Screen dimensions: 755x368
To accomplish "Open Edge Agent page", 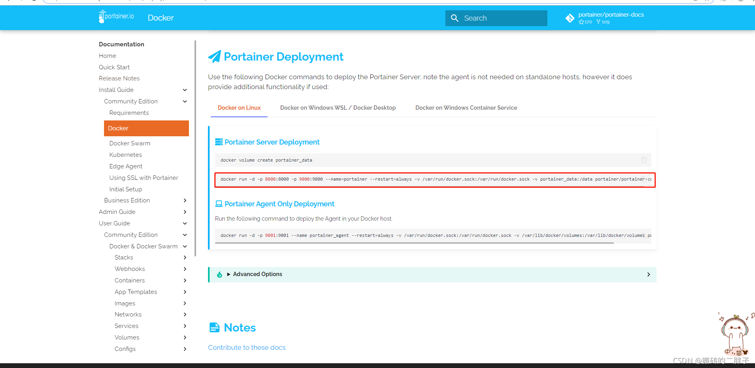I will (126, 166).
